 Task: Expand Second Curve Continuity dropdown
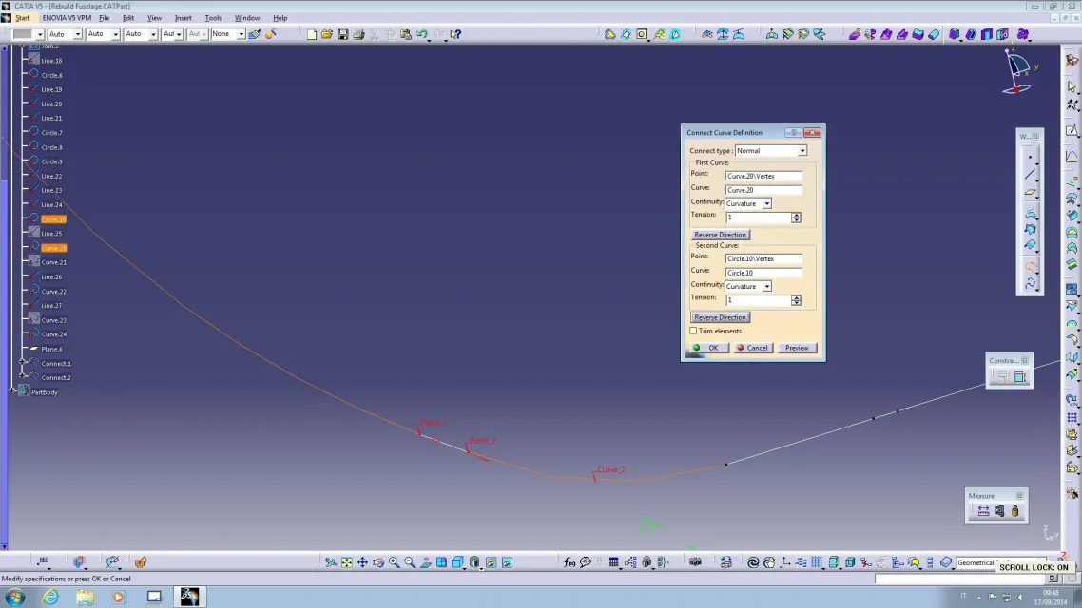point(766,286)
